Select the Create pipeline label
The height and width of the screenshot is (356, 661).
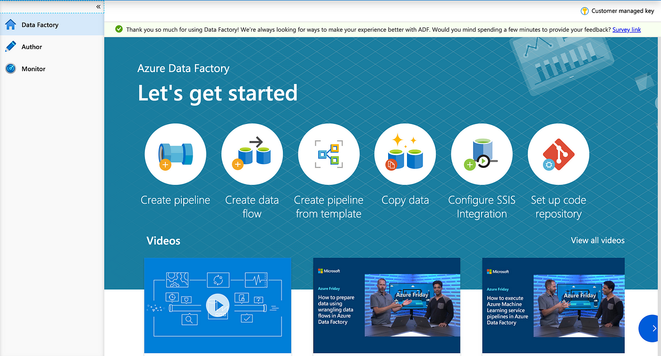[175, 200]
